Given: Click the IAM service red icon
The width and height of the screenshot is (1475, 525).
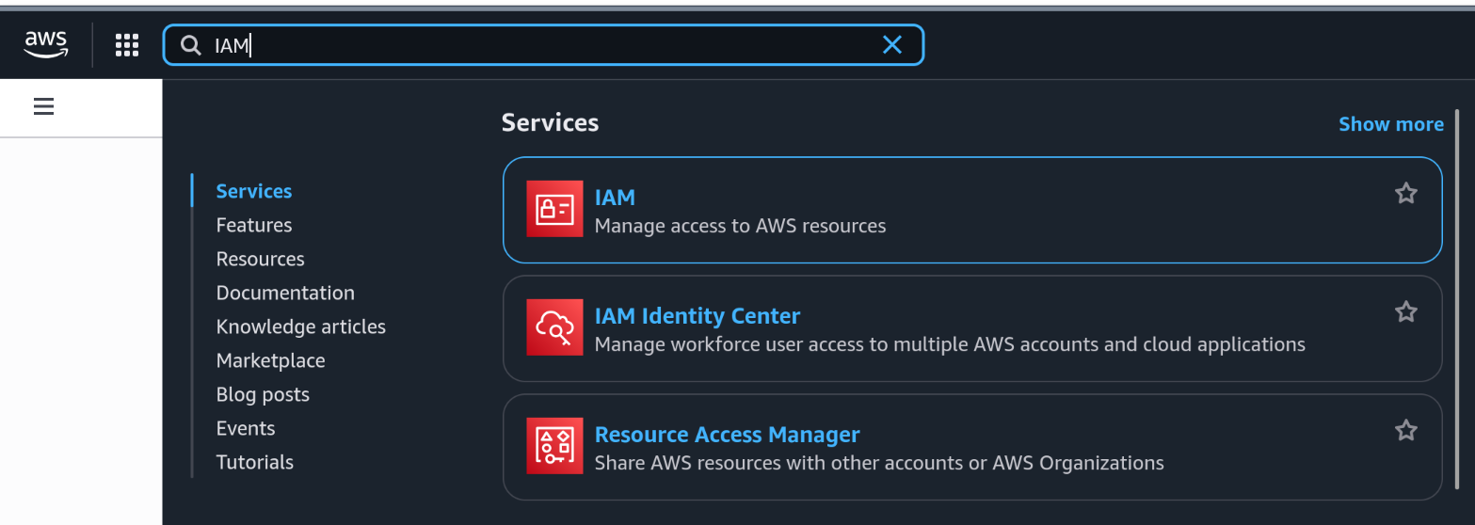Looking at the screenshot, I should 554,209.
